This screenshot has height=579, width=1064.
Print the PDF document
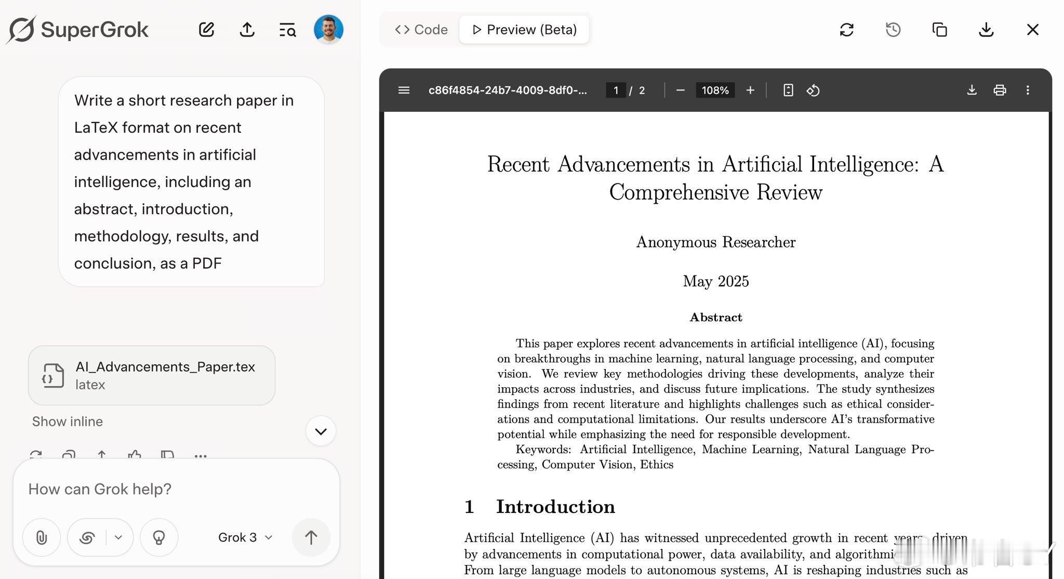tap(1000, 90)
